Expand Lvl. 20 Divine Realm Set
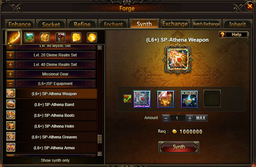Image resolution: width=256 pixels, height=167 pixels. [x=10, y=55]
